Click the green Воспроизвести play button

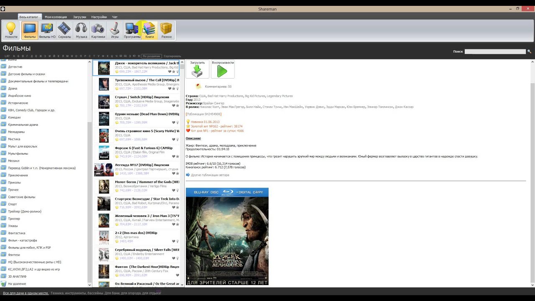coord(222,69)
